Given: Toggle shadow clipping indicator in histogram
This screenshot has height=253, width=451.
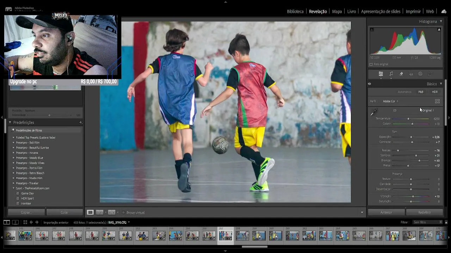Looking at the screenshot, I should (372, 30).
